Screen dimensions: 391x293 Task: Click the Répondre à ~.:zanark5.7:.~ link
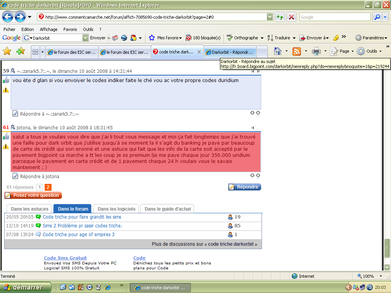tap(49, 114)
